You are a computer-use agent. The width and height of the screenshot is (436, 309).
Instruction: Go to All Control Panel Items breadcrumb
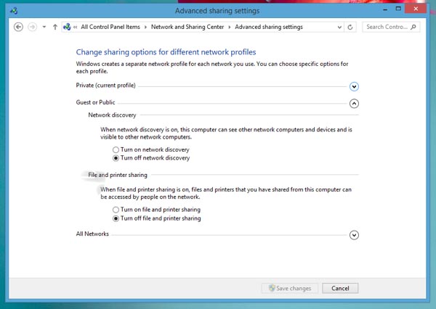click(x=112, y=27)
